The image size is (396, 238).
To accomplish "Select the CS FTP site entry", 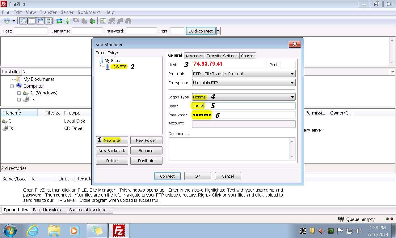I will (120, 67).
